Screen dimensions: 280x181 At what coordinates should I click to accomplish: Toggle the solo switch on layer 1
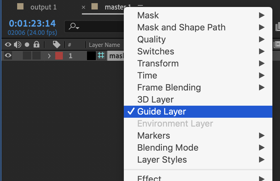click(27, 56)
